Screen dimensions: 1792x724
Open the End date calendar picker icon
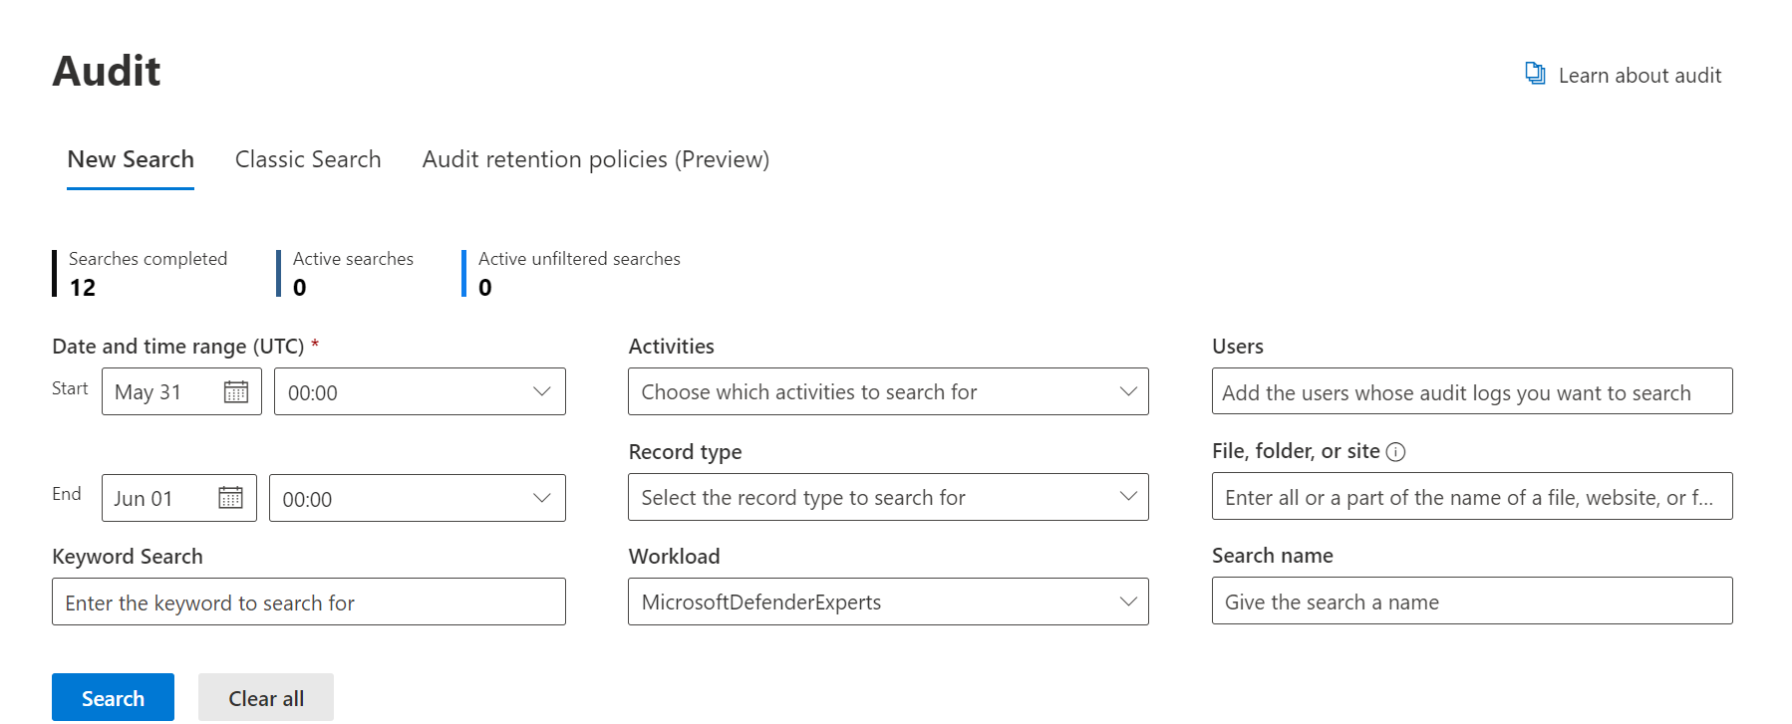point(230,498)
